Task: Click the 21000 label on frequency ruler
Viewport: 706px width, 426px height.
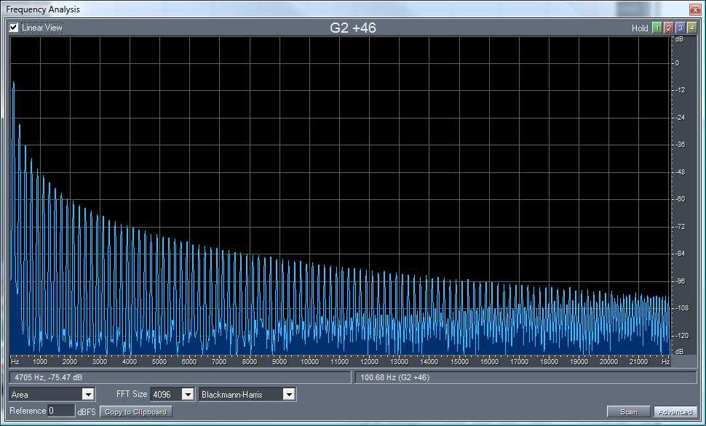Action: pos(638,362)
